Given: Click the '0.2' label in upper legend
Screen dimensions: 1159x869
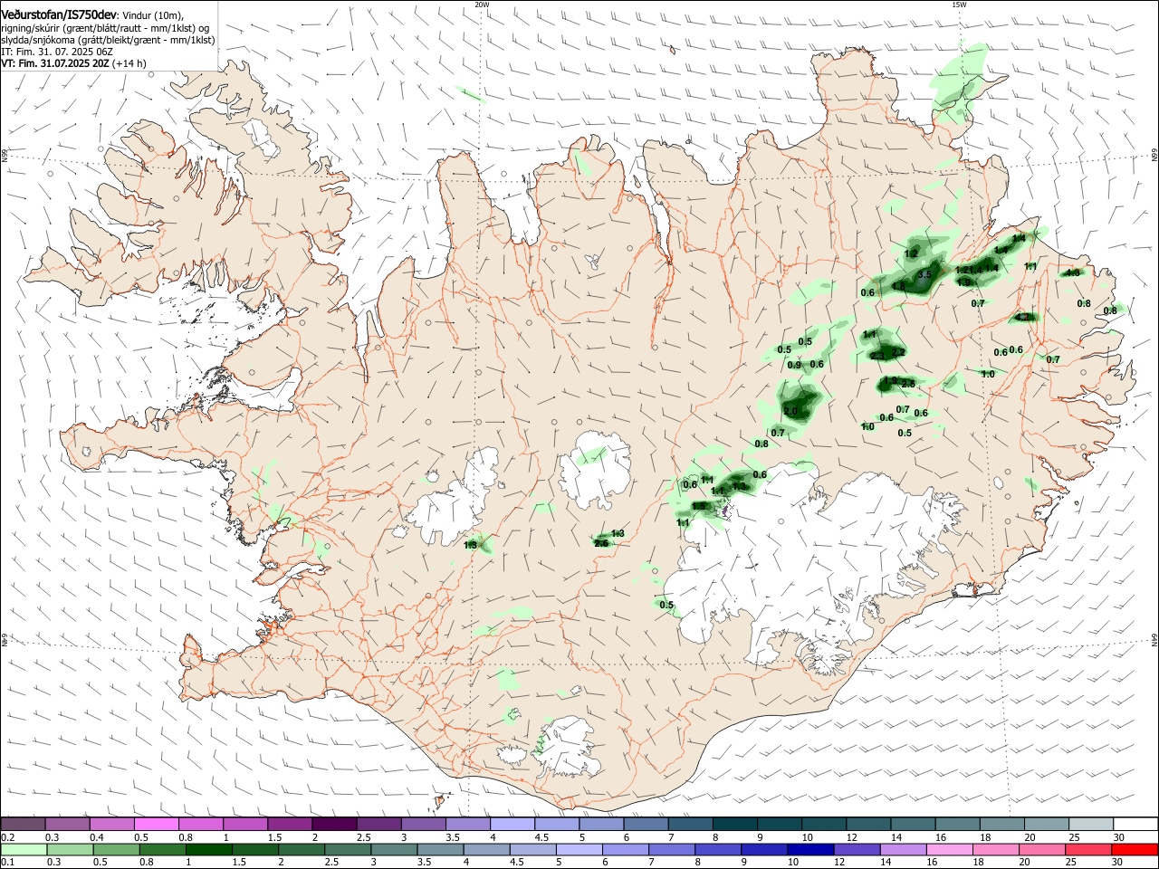Looking at the screenshot, I should [x=7, y=837].
